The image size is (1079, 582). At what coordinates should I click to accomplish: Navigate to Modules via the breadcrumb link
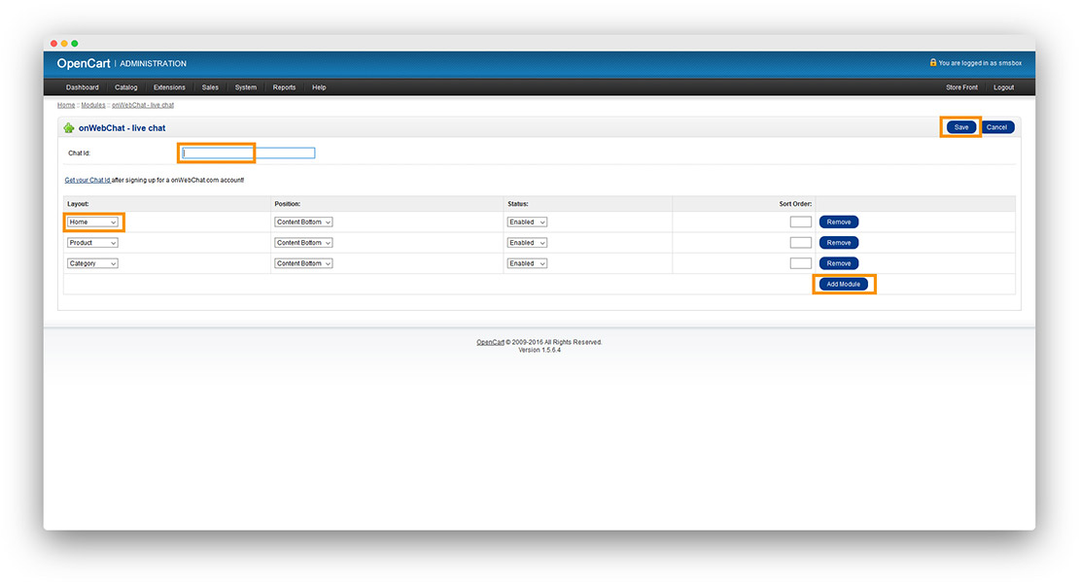pos(92,104)
